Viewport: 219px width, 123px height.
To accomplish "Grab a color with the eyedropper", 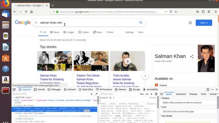I will [96, 94].
